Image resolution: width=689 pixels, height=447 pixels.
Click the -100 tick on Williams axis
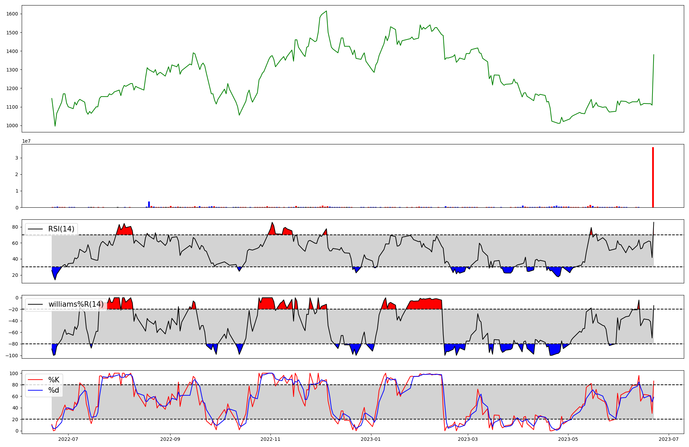(11, 356)
